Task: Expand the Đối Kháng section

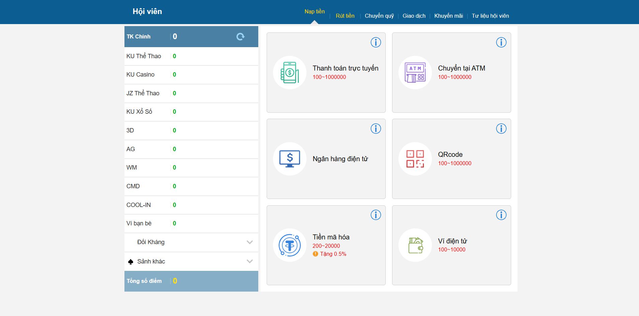Action: click(250, 242)
